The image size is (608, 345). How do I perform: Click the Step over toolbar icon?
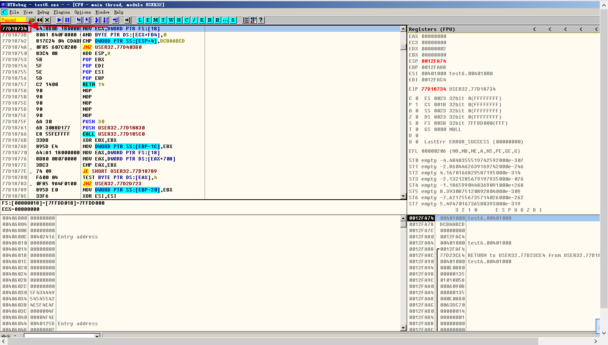tap(87, 20)
